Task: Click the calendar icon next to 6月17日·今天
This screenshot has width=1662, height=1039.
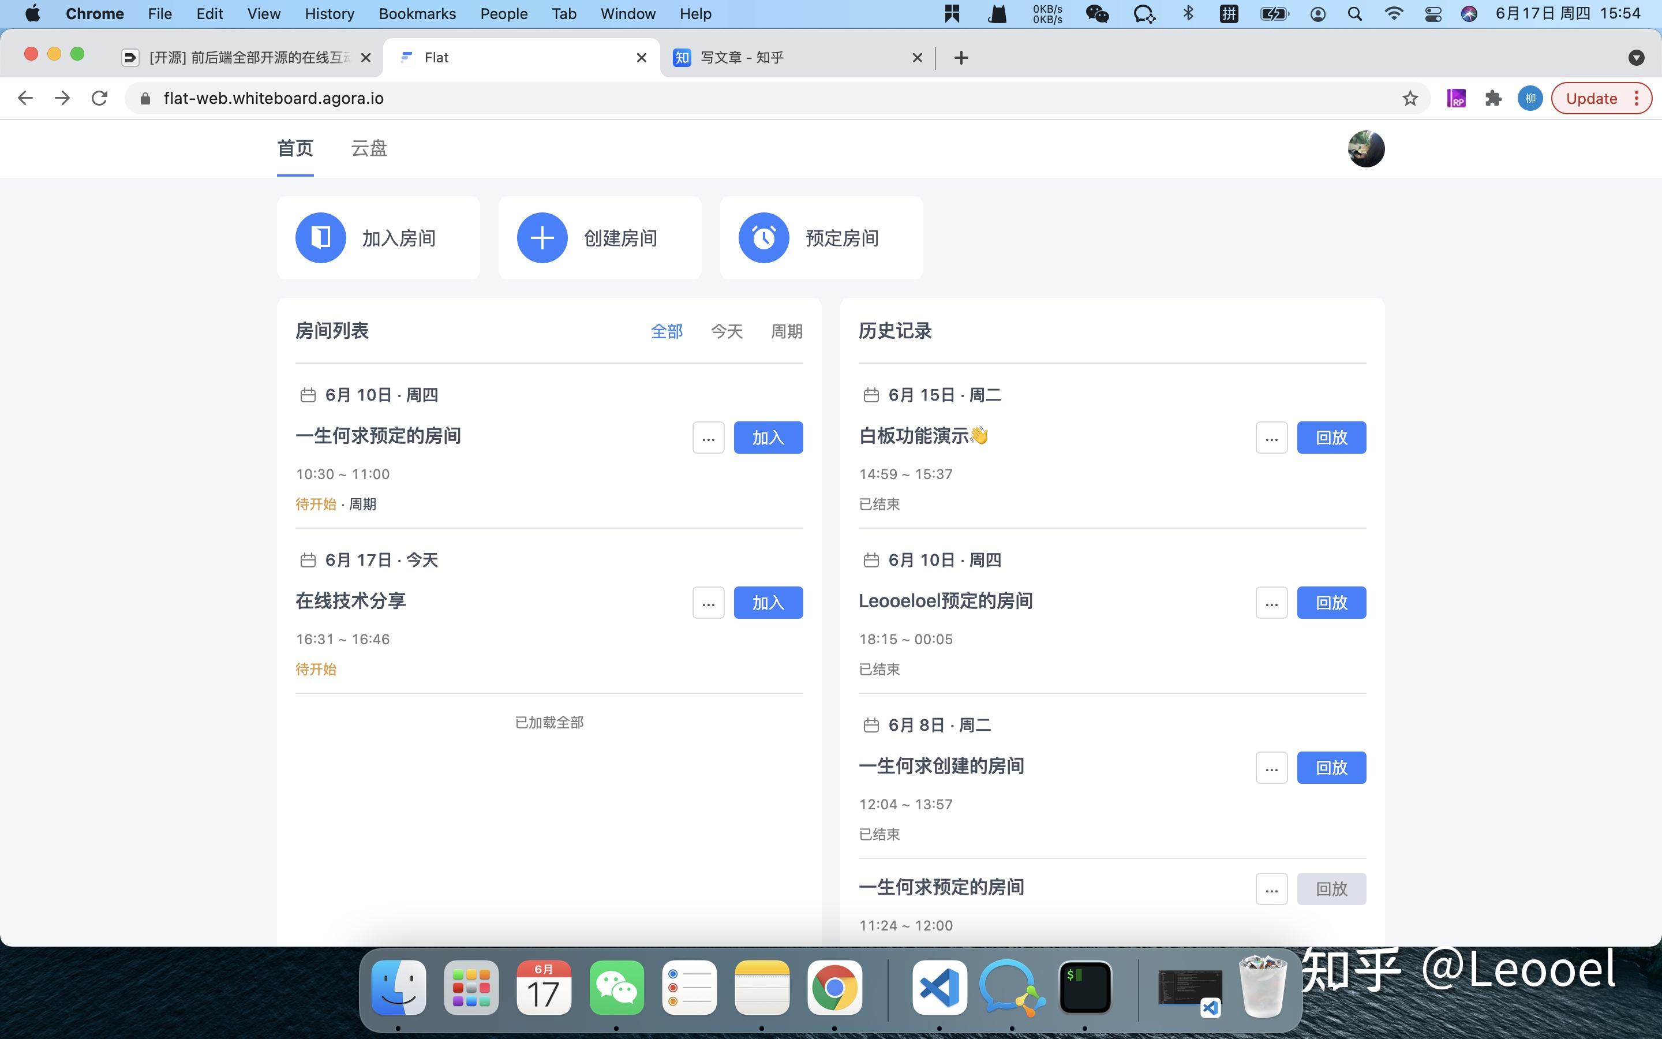Action: [x=308, y=559]
